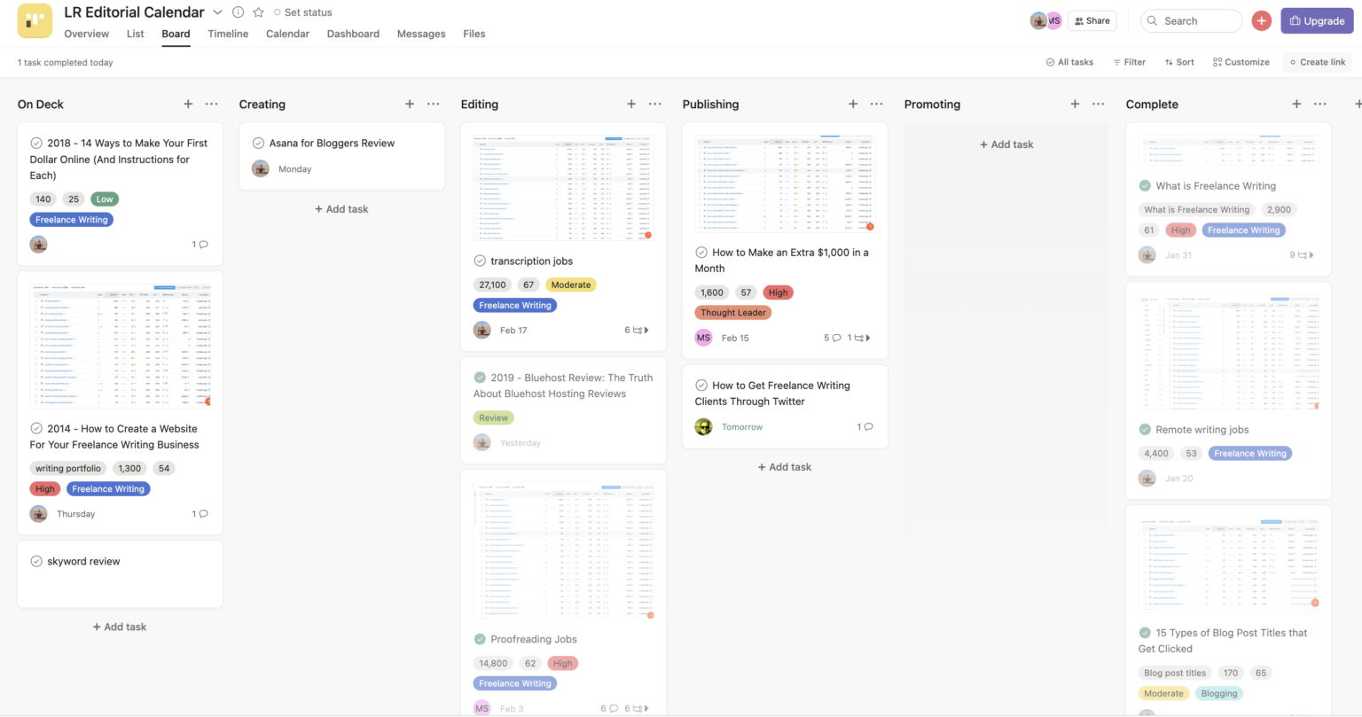Click the Sort button
This screenshot has width=1362, height=717.
[x=1179, y=62]
